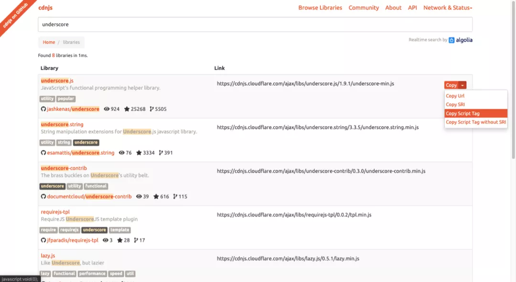Open the API page
This screenshot has height=282, width=516.
point(412,8)
